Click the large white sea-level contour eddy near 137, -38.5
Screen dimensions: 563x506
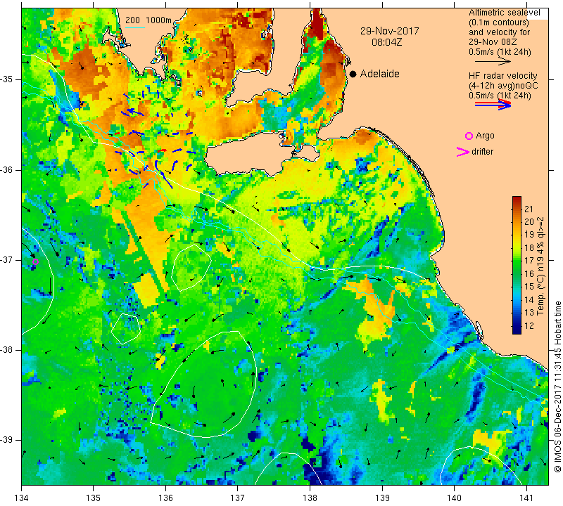204,384
